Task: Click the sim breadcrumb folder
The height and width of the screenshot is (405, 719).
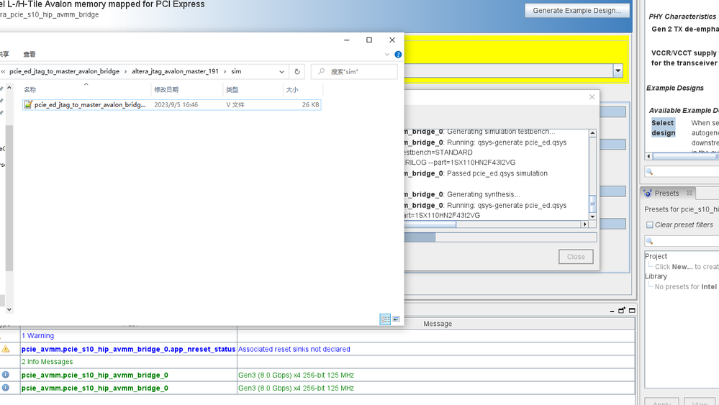Action: pyautogui.click(x=236, y=71)
